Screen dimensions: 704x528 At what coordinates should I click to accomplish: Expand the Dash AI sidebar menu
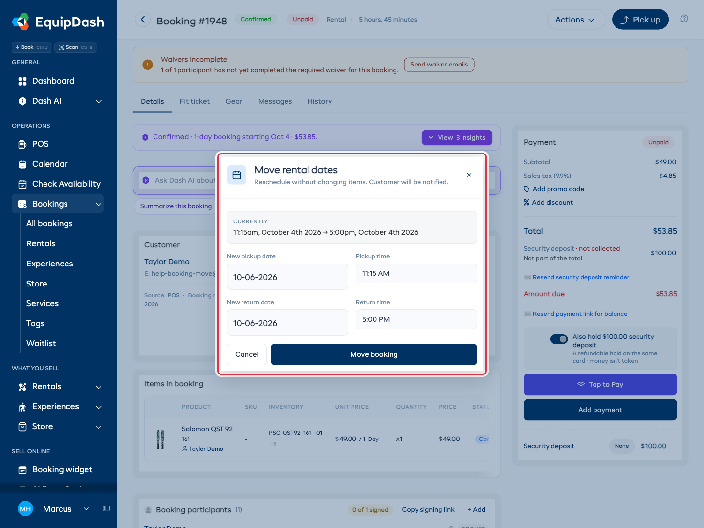(x=99, y=101)
